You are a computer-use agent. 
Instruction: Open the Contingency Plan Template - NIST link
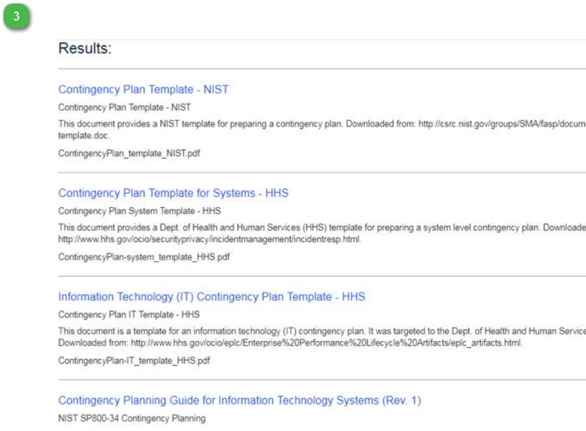click(x=143, y=90)
